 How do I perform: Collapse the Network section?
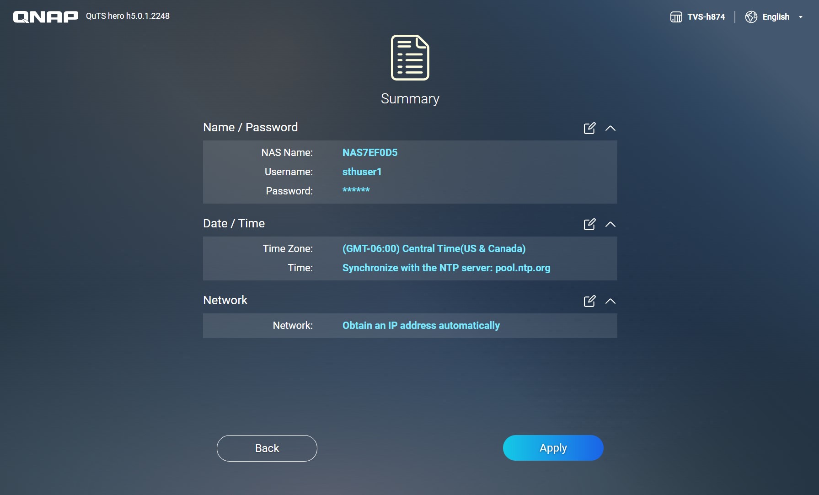tap(610, 301)
